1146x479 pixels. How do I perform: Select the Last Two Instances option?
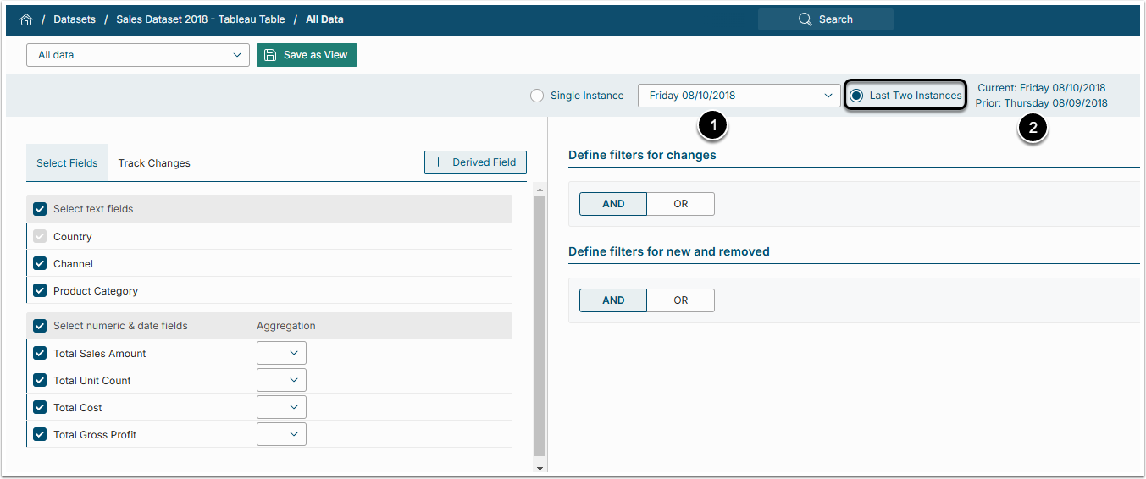coord(856,96)
